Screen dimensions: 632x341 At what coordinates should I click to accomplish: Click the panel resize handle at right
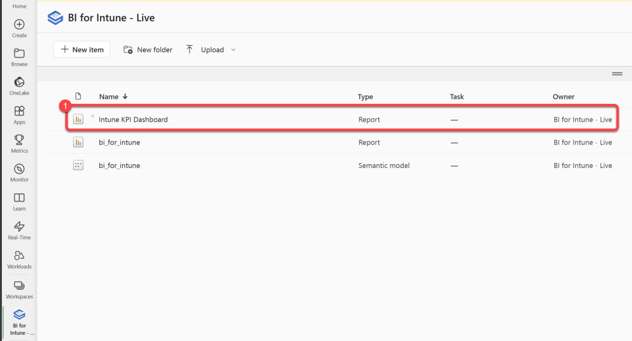[617, 74]
